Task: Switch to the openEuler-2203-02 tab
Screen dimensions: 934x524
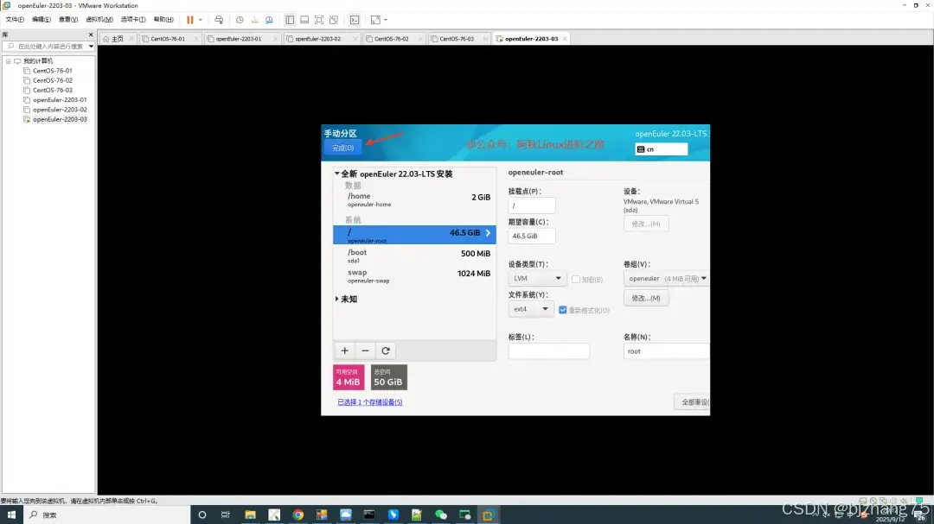Action: click(317, 39)
